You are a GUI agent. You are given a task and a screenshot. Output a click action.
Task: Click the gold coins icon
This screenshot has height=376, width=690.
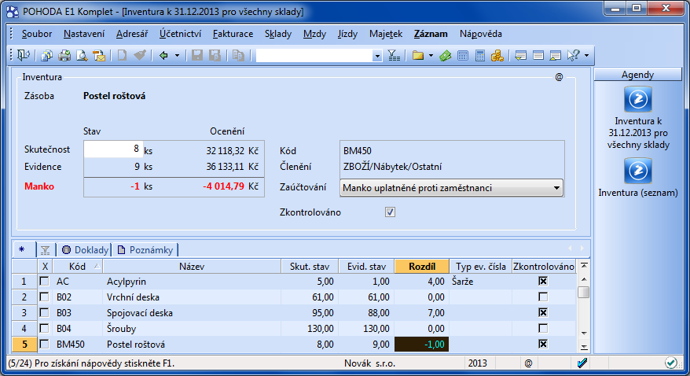click(x=497, y=56)
